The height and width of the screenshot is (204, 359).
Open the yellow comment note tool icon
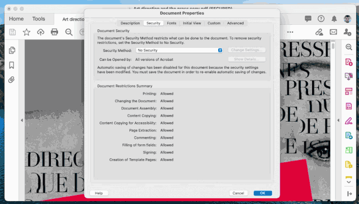(349, 165)
